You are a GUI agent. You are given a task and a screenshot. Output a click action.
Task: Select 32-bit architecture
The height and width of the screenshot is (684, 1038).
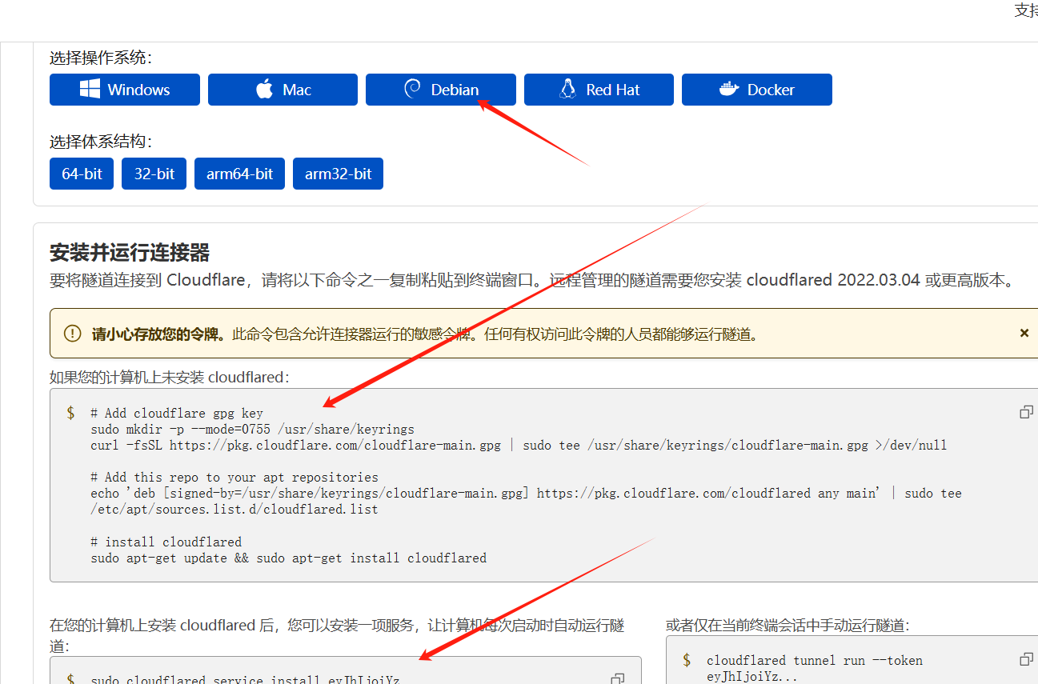pyautogui.click(x=154, y=174)
